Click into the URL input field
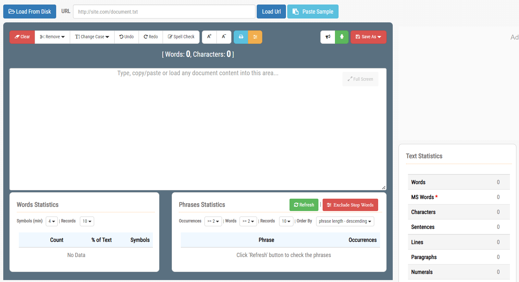The width and height of the screenshot is (519, 282). coord(164,12)
